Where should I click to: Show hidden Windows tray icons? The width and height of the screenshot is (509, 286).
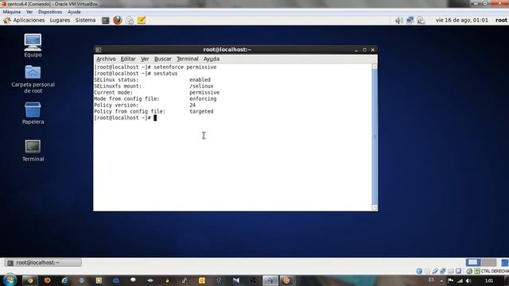point(441,280)
